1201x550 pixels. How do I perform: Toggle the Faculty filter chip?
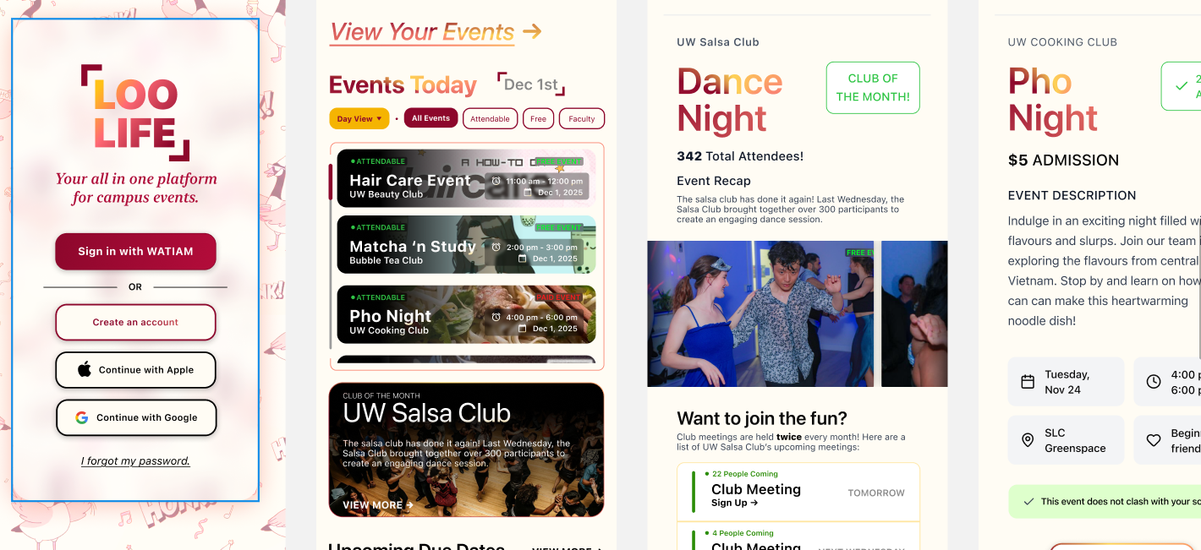click(582, 119)
